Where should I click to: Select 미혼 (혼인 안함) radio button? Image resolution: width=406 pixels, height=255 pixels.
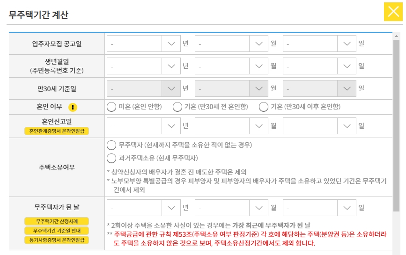click(111, 107)
